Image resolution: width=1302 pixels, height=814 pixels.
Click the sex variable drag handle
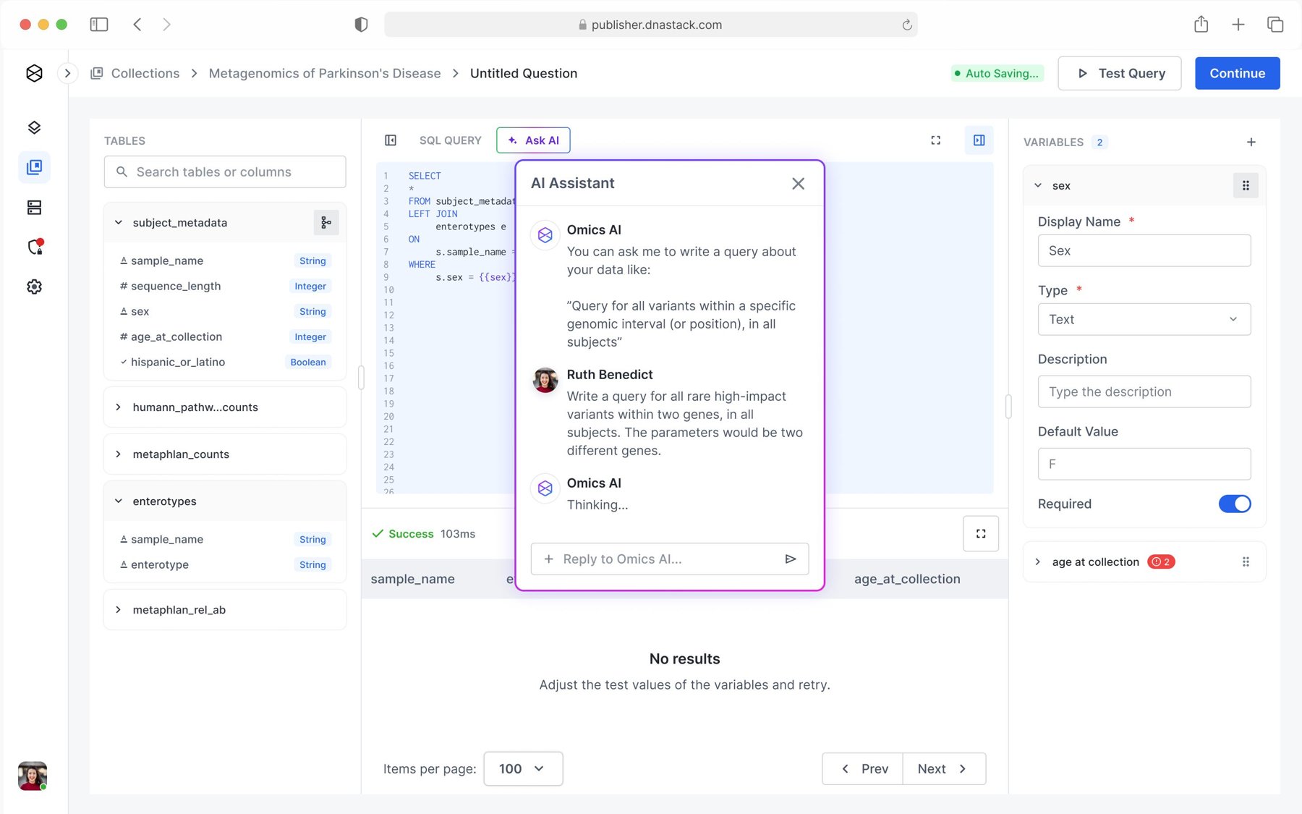1246,186
